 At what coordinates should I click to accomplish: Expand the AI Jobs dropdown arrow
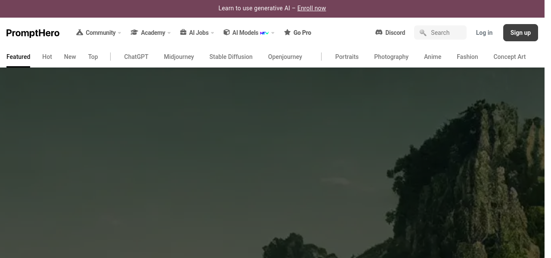point(212,33)
